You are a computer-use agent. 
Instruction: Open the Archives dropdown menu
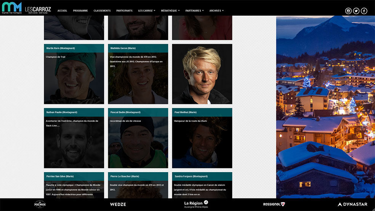coord(216,11)
